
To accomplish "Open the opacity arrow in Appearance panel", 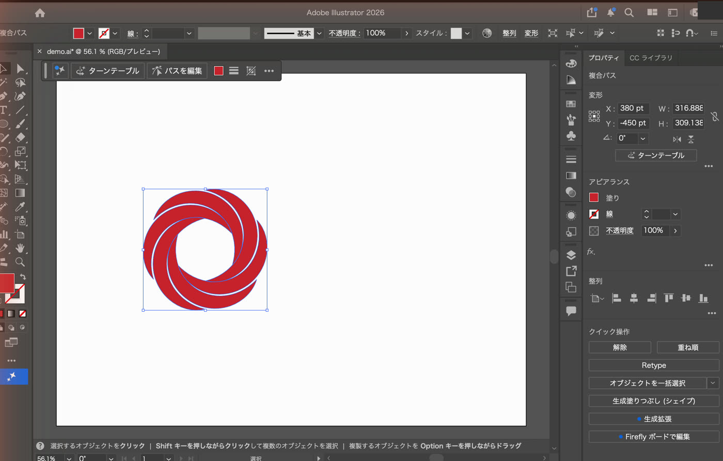I will (675, 230).
